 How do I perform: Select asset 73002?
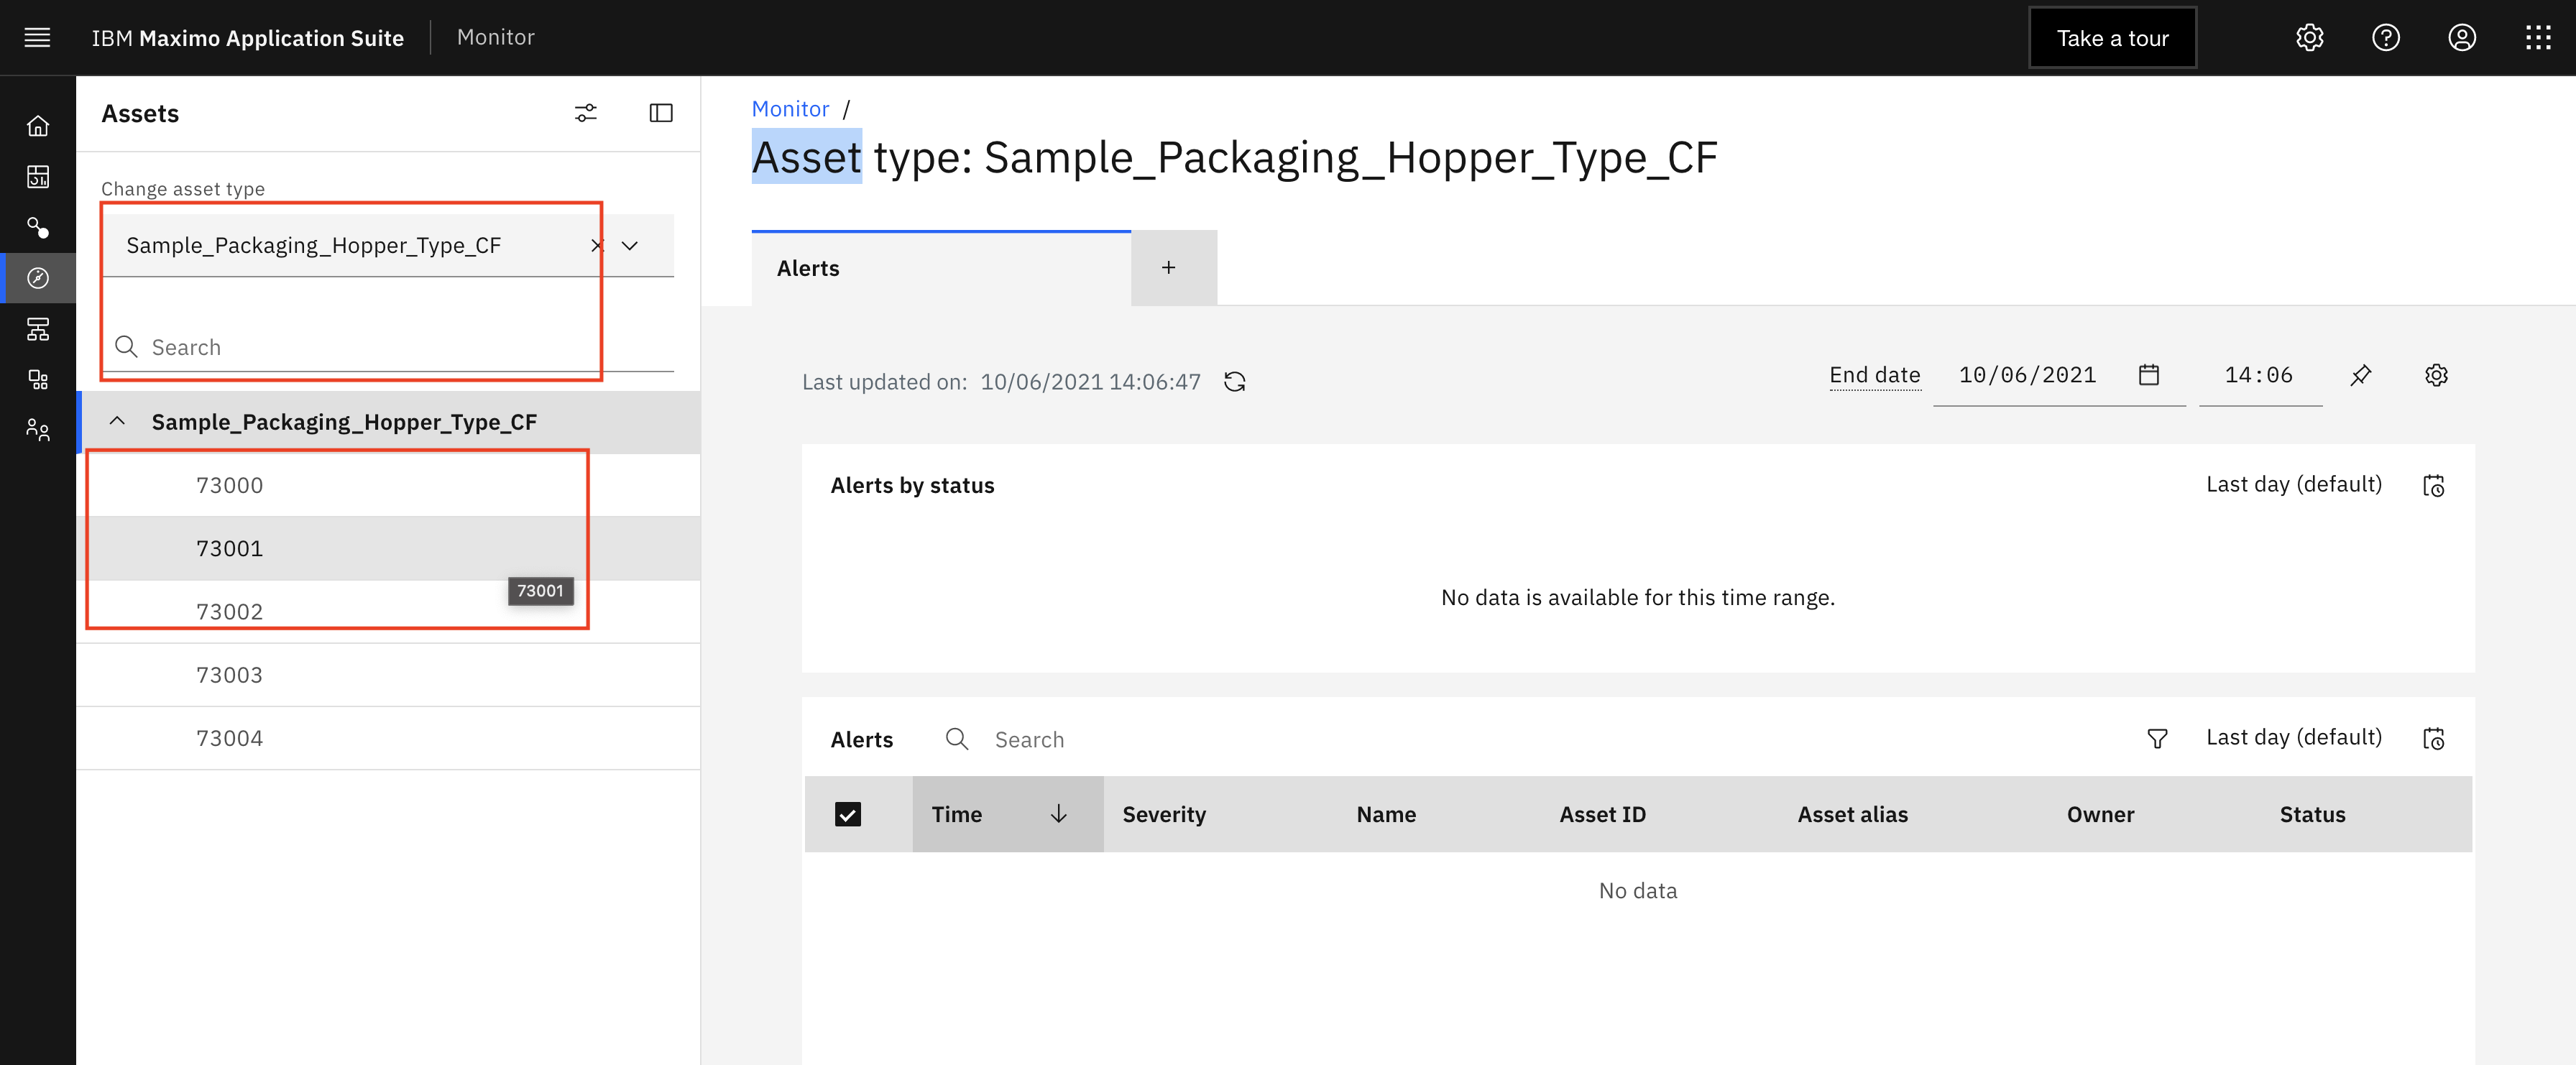tap(388, 611)
